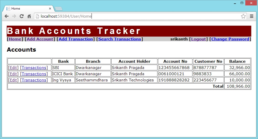Select the ICICI Bank cell
Image resolution: width=258 pixels, height=139 pixels.
tap(63, 74)
